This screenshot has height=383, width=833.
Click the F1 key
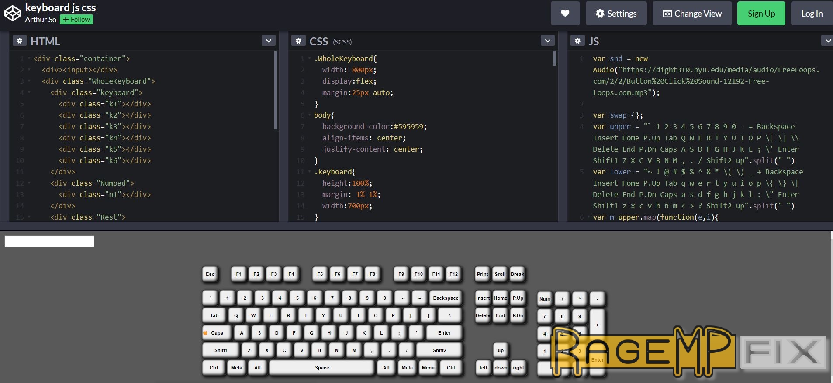[239, 274]
